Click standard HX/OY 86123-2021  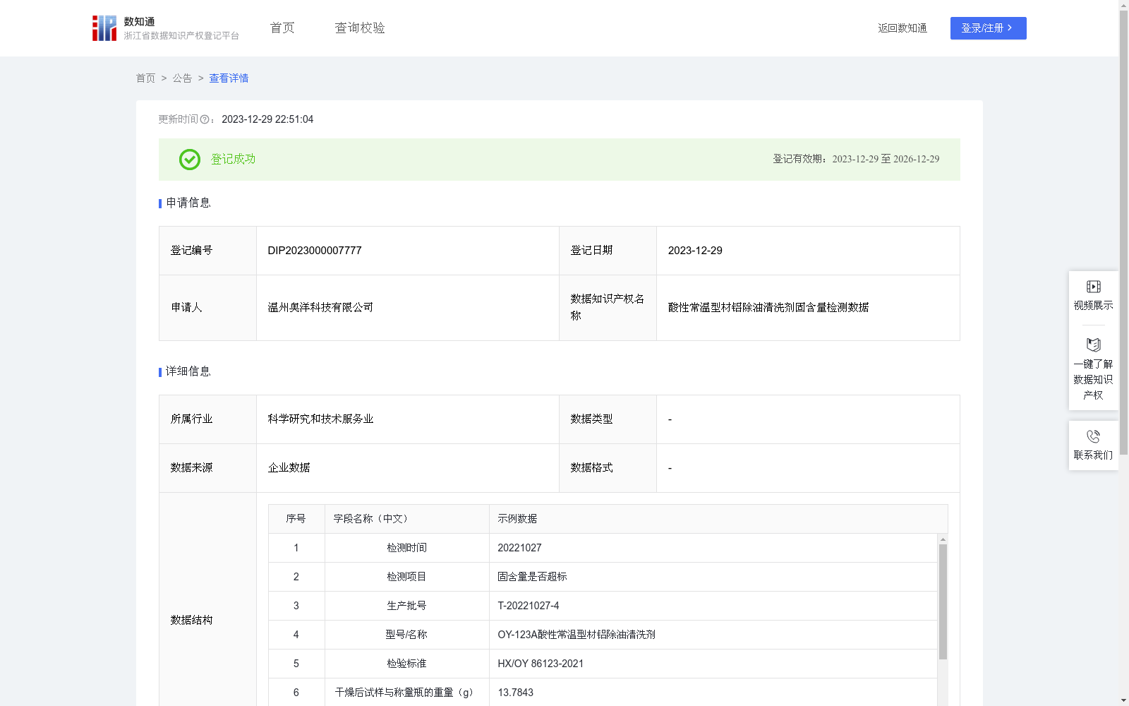coord(541,664)
